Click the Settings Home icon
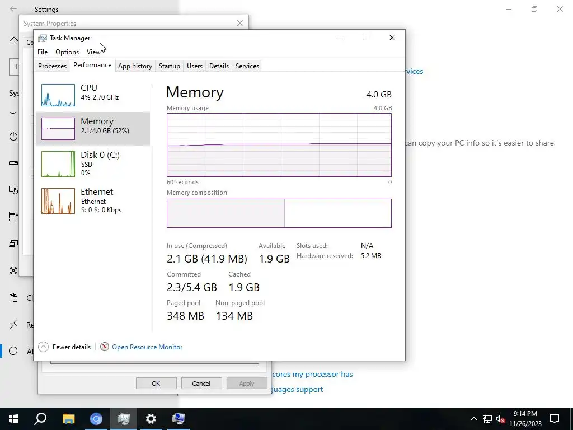573x430 pixels. tap(14, 40)
